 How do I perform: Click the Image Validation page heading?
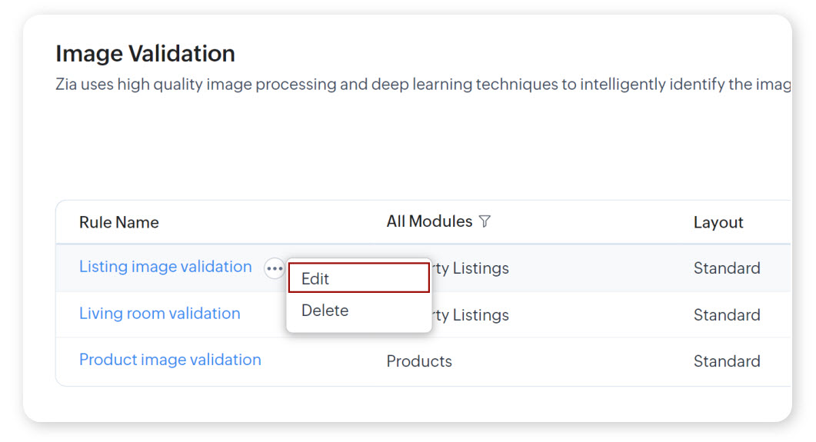[145, 54]
